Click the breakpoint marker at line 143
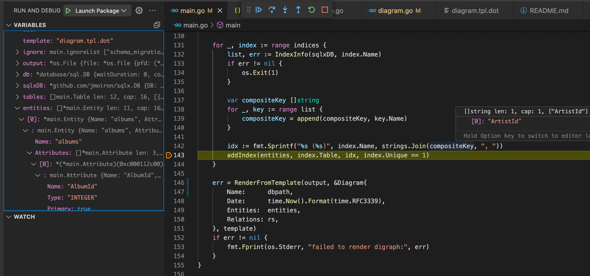Image resolution: width=590 pixels, height=276 pixels. (169, 155)
